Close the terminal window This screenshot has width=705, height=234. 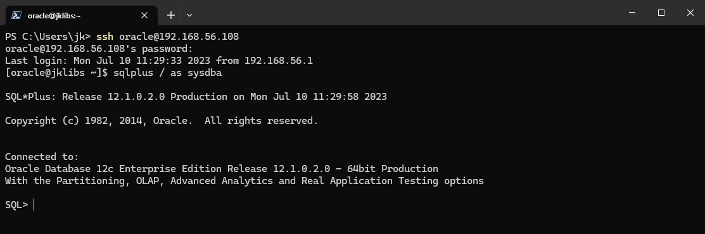point(690,13)
